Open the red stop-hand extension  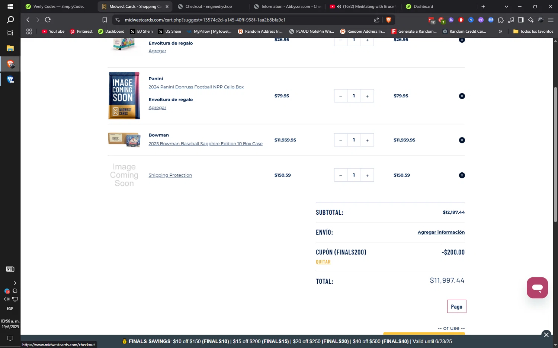461,20
